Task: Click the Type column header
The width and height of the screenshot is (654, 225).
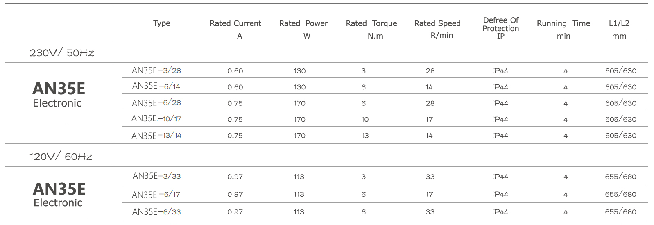Action: click(x=162, y=23)
